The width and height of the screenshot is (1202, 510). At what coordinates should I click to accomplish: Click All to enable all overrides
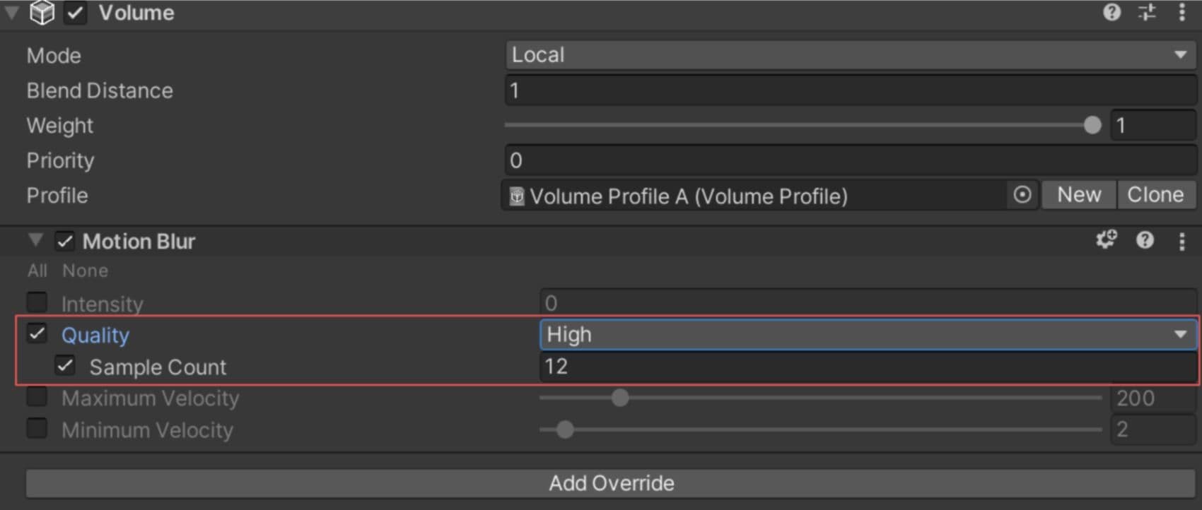click(37, 271)
